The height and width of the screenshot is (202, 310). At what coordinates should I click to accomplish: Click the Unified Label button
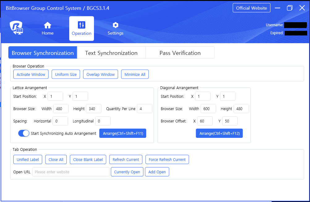coord(28,159)
